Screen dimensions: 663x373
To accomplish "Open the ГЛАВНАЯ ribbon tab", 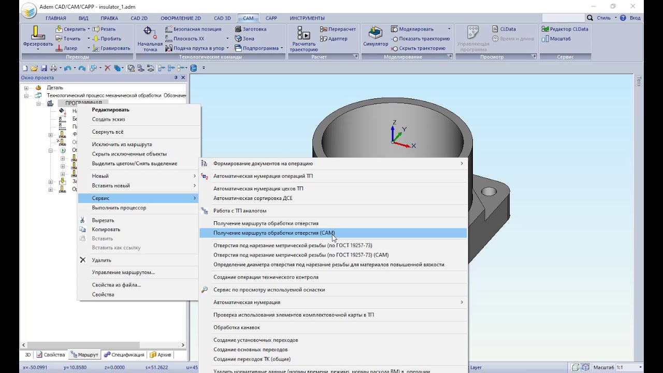I will 56,18.
